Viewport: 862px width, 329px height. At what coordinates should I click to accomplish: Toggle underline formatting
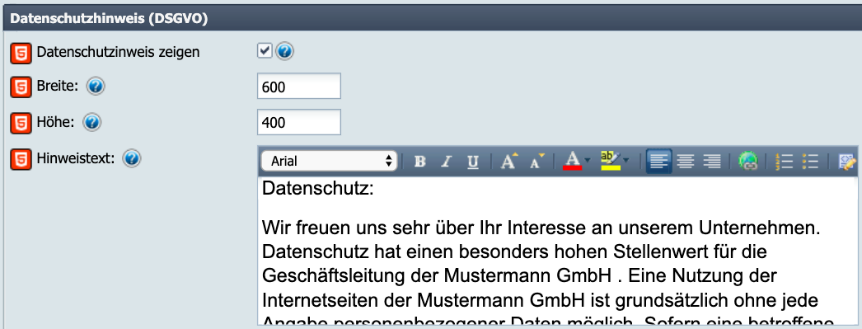473,162
